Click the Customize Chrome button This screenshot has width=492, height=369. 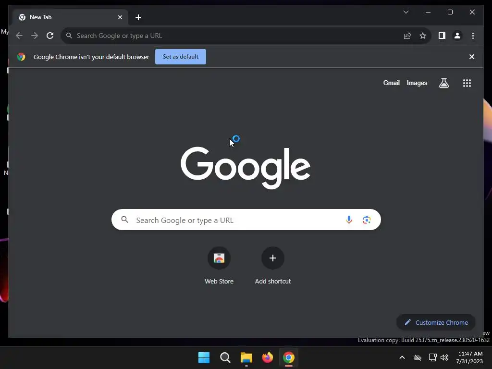click(436, 322)
